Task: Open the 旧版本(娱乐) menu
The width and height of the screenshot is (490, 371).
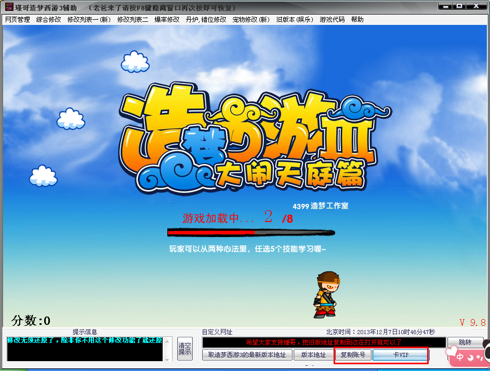Action: [295, 20]
